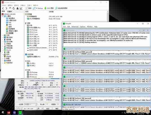Select 电源管理 in the AIDA64 tree
The width and height of the screenshot is (151, 115).
tap(11, 29)
